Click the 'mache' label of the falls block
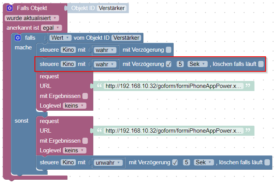 (x=23, y=47)
